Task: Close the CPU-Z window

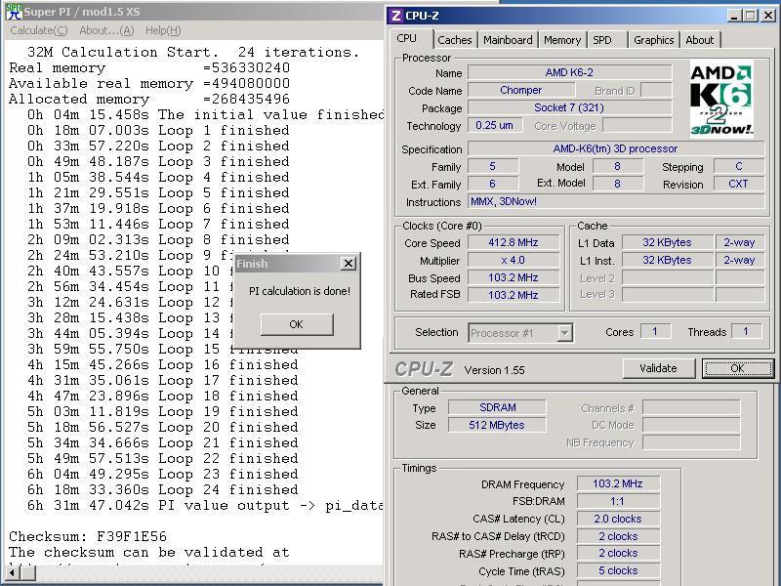Action: click(x=767, y=16)
